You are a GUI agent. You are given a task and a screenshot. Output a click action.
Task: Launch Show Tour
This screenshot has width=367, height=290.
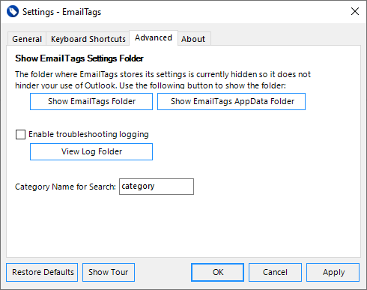coord(109,272)
